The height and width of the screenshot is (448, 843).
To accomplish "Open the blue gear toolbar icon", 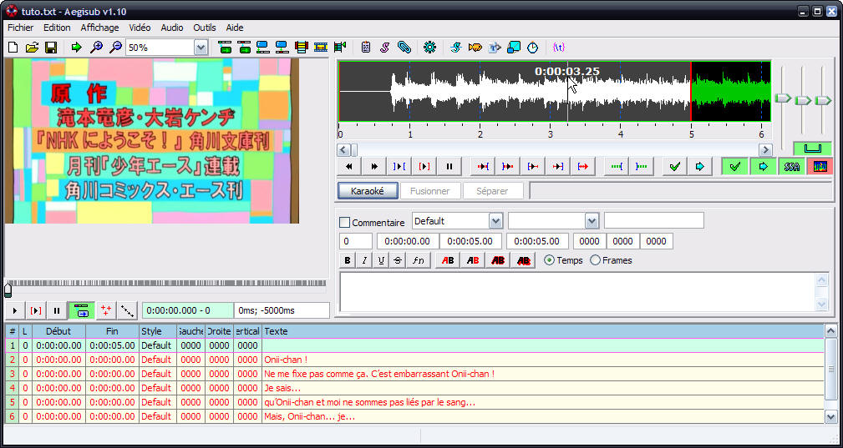I will tap(429, 48).
